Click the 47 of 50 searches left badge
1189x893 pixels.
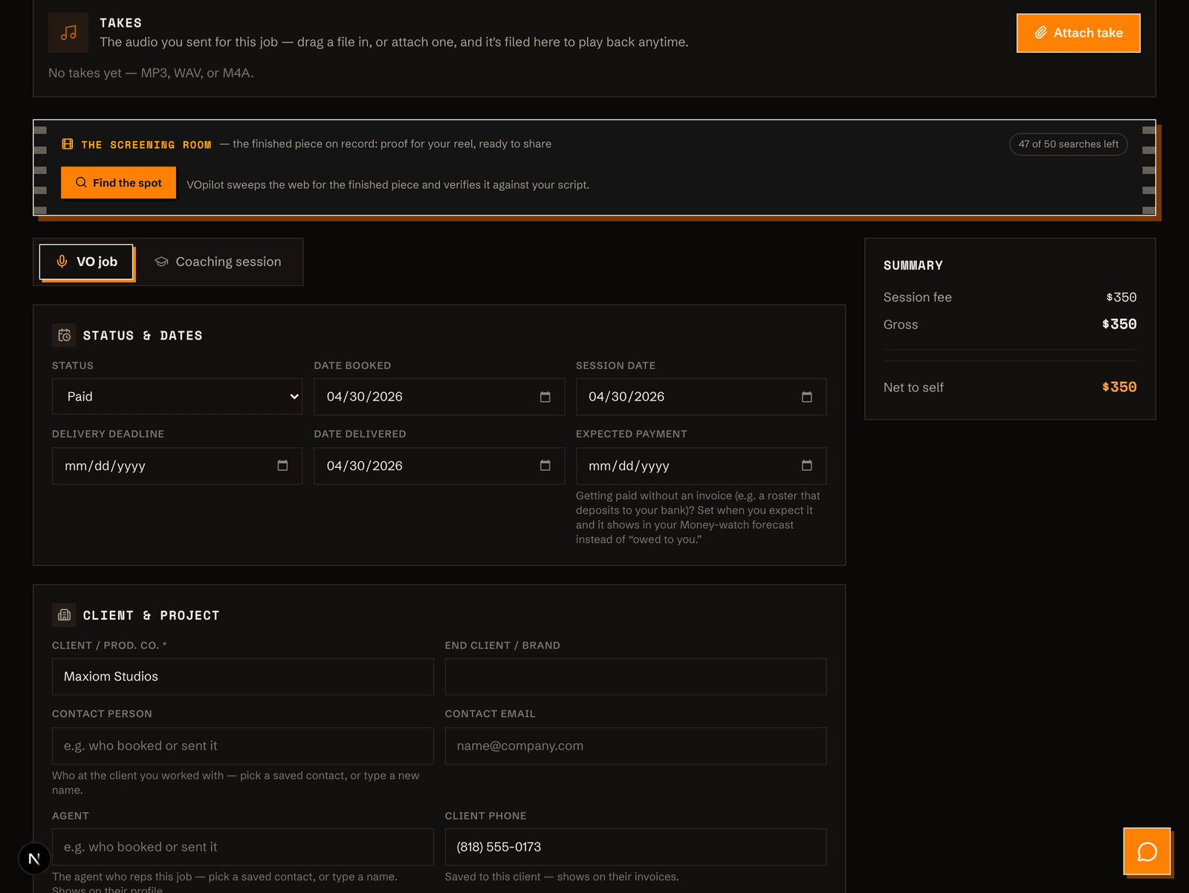1068,144
